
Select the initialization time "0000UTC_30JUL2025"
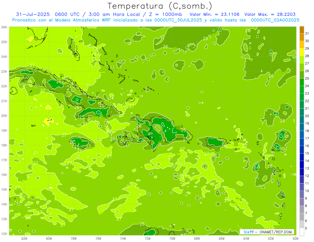coord(178,20)
